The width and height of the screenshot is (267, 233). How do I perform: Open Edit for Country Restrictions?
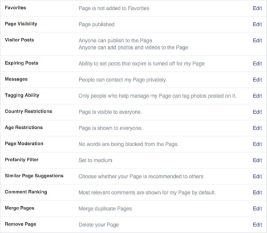point(257,112)
